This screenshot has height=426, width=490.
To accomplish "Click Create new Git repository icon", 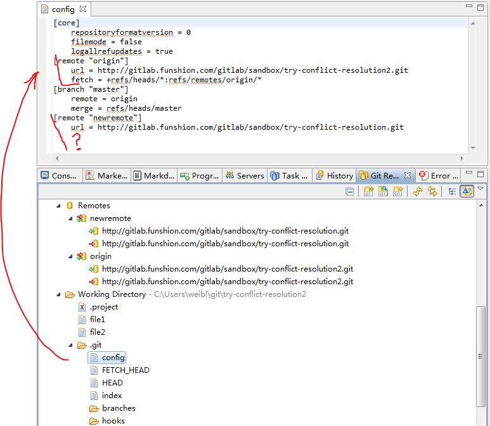I will click(x=398, y=191).
